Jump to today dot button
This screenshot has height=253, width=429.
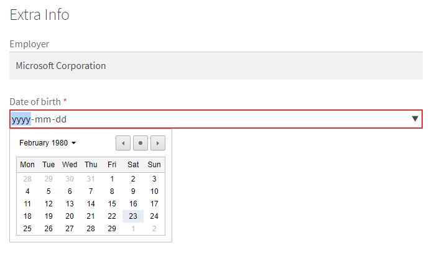(x=141, y=143)
